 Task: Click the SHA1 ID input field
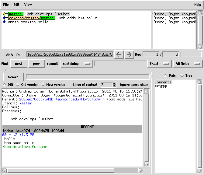70,54
